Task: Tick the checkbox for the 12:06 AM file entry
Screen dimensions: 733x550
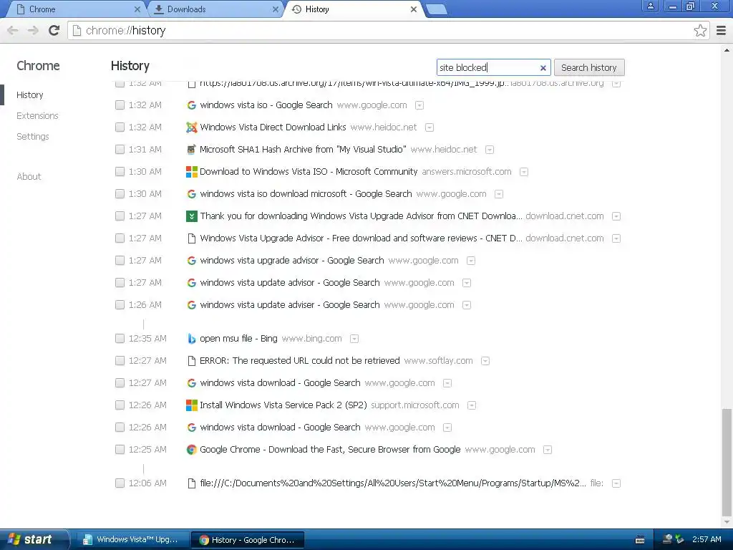Action: pyautogui.click(x=120, y=483)
